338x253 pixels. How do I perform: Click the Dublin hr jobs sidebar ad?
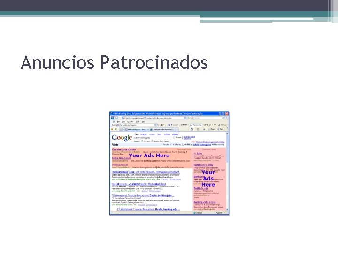pyautogui.click(x=201, y=188)
